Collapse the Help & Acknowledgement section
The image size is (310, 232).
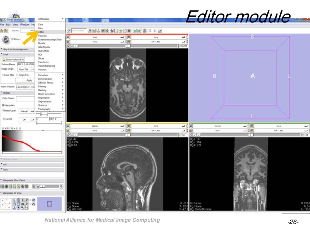tap(17, 49)
